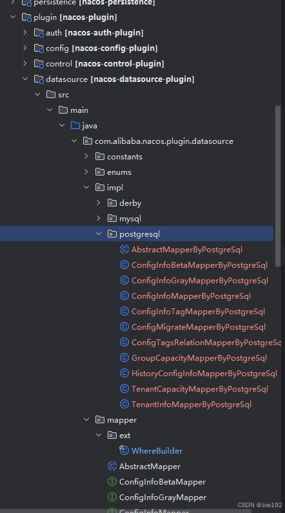Collapse the postgresql package chevron
285x513 pixels.
pyautogui.click(x=99, y=234)
